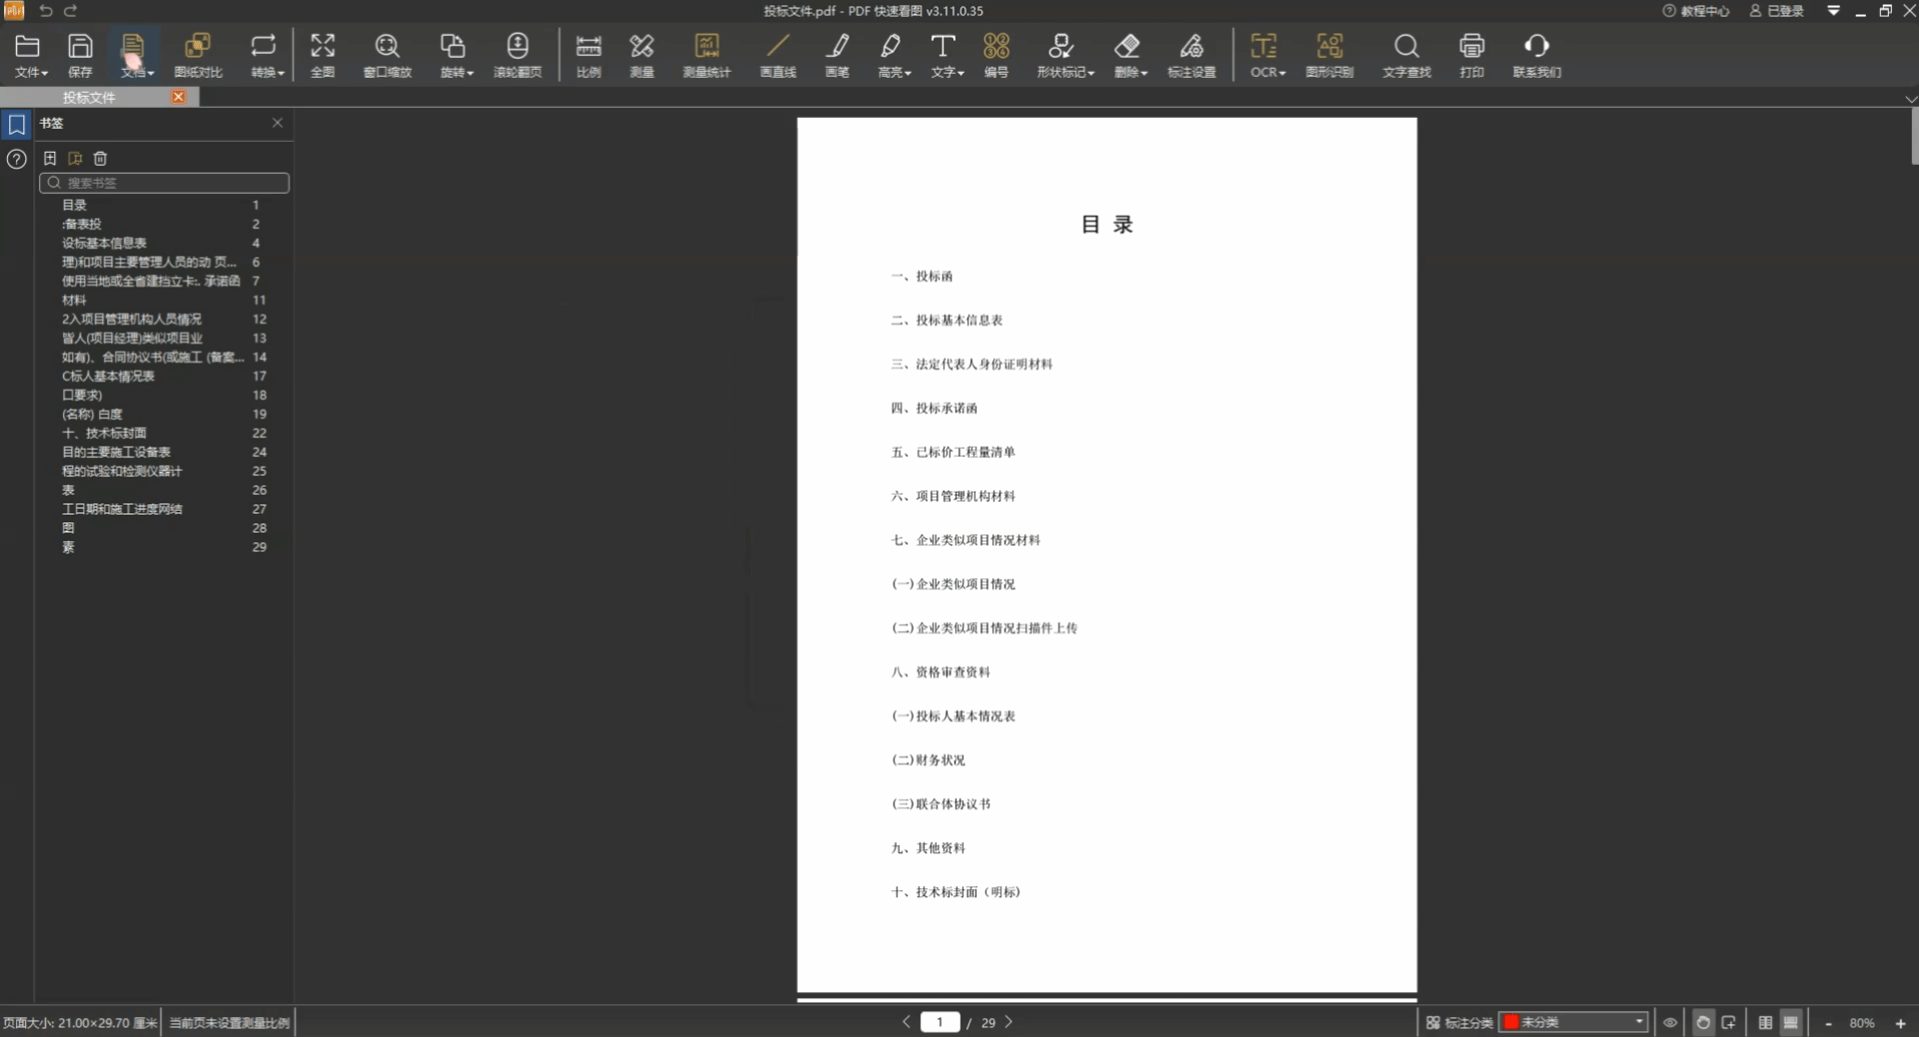
Task: Click the 全图 fit-all icon
Action: (322, 55)
